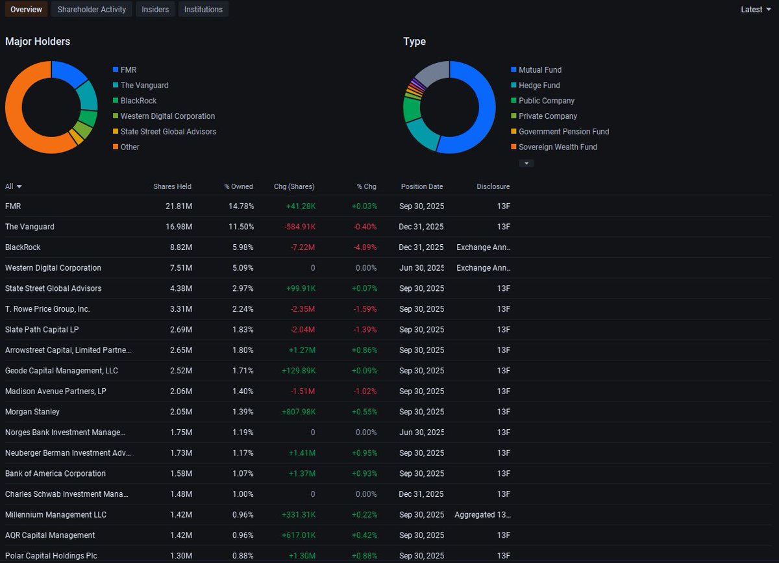Click the Type donut chart
779x563 pixels.
click(449, 107)
